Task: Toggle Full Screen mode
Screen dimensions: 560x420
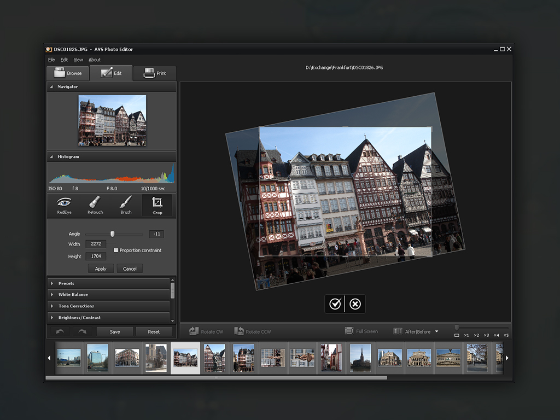Action: [x=348, y=330]
